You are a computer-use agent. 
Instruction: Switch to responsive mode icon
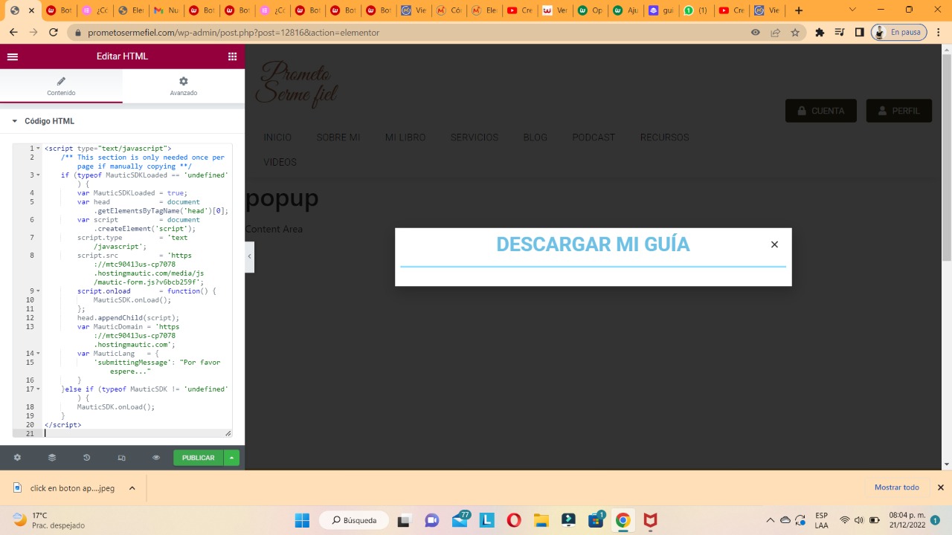121,458
